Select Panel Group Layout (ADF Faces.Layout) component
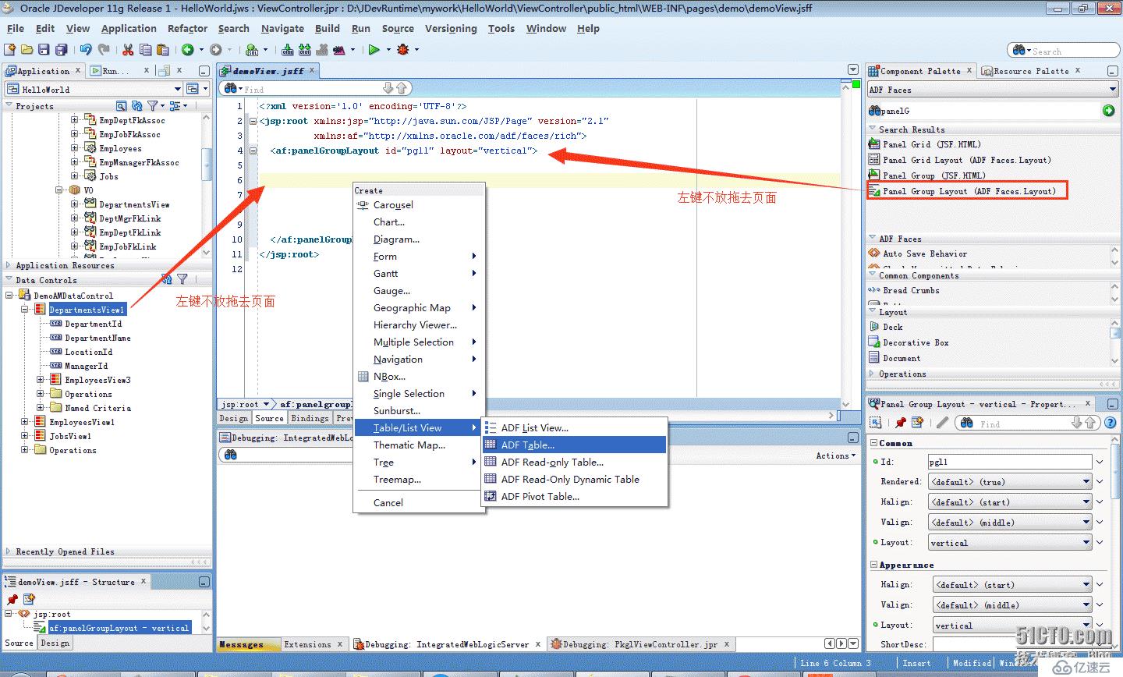Screen dimensions: 1123x677 (x=968, y=191)
